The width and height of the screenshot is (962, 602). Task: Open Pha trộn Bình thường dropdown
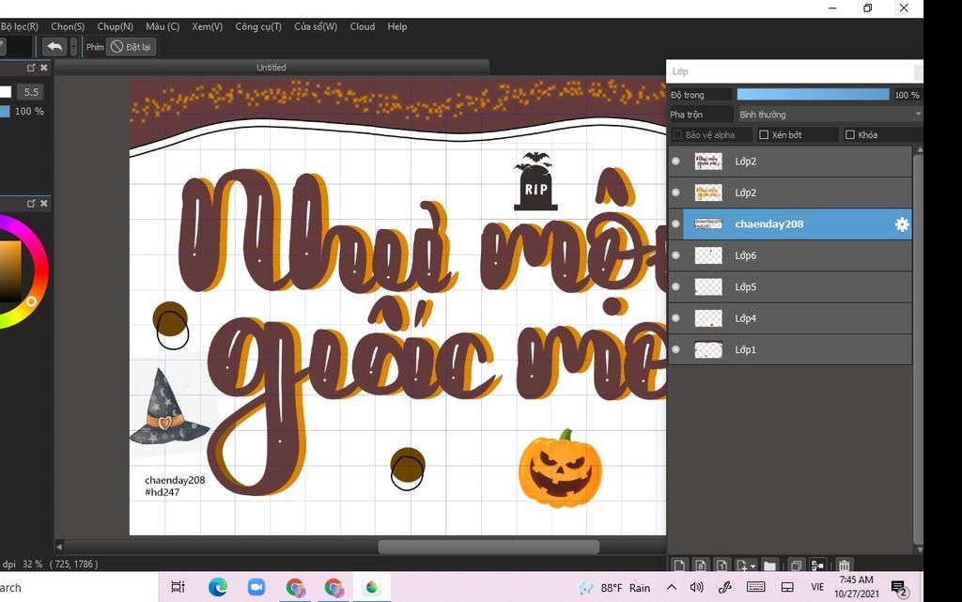tap(830, 115)
